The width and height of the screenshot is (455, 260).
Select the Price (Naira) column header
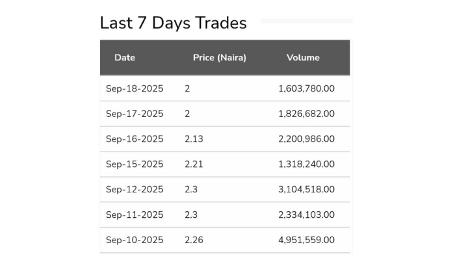click(x=220, y=57)
